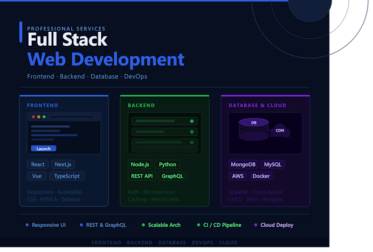This screenshot has width=373, height=252.
Task: Click the FRONTEND card heading
Action: [x=42, y=105]
